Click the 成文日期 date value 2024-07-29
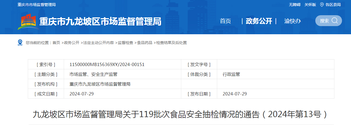Viewport: 351px width, 125px height. (82, 94)
